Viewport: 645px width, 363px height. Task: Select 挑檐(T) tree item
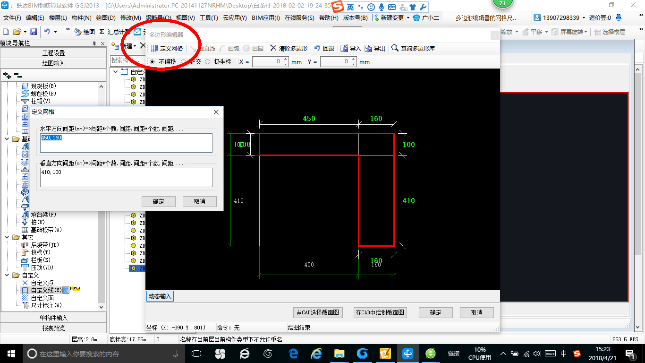pyautogui.click(x=36, y=252)
